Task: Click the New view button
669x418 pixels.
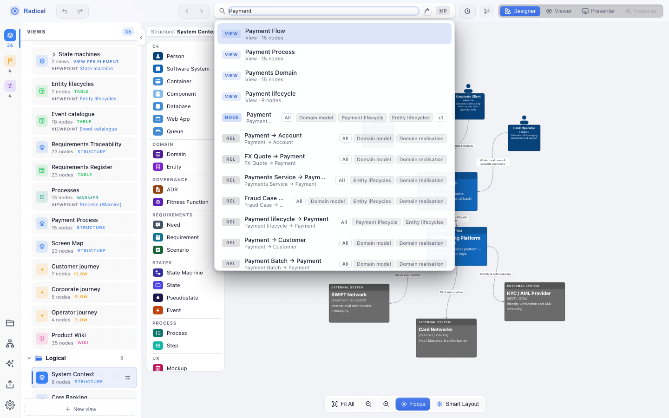Action: (81, 409)
